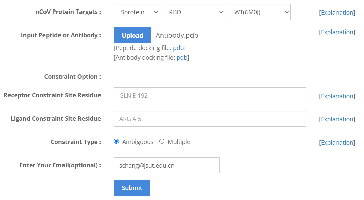This screenshot has height=200, width=364.
Task: Click the uploaded Antibody.pdb file name
Action: 177,35
